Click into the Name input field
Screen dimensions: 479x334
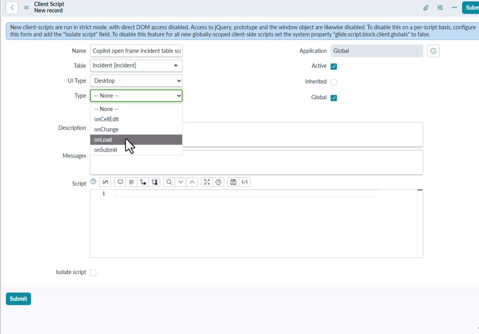click(136, 51)
